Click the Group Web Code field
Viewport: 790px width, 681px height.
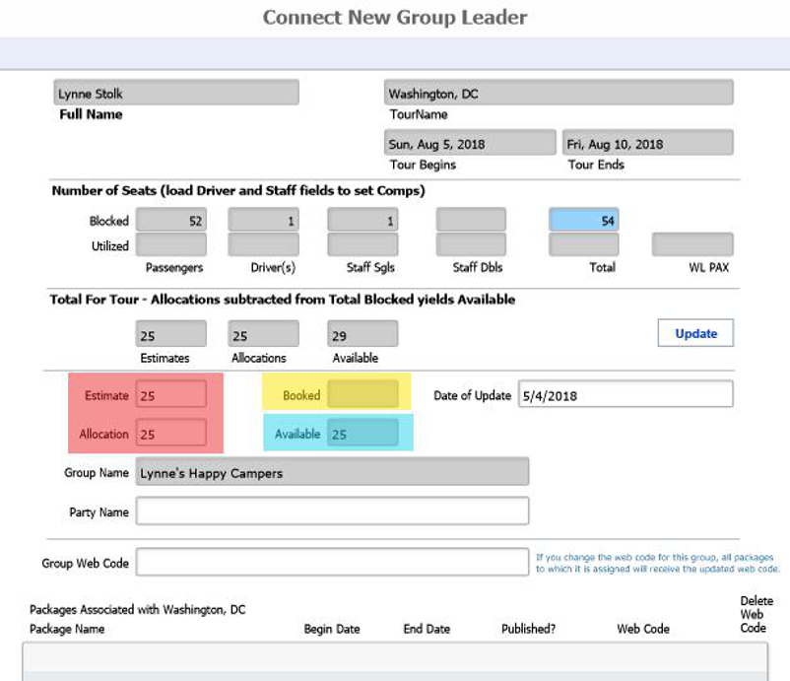coord(332,563)
